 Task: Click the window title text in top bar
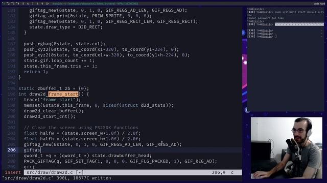point(95,4)
